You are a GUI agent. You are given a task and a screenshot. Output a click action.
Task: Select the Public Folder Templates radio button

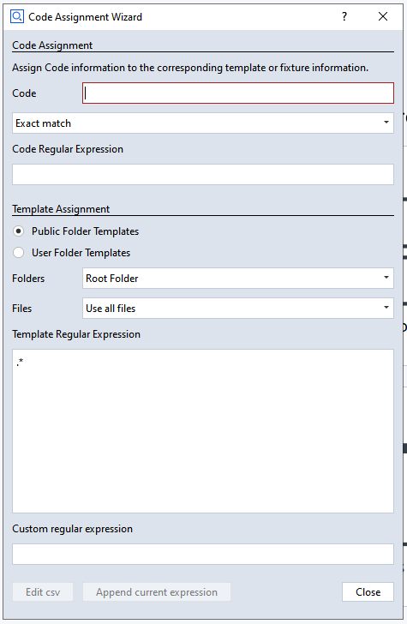pos(18,231)
